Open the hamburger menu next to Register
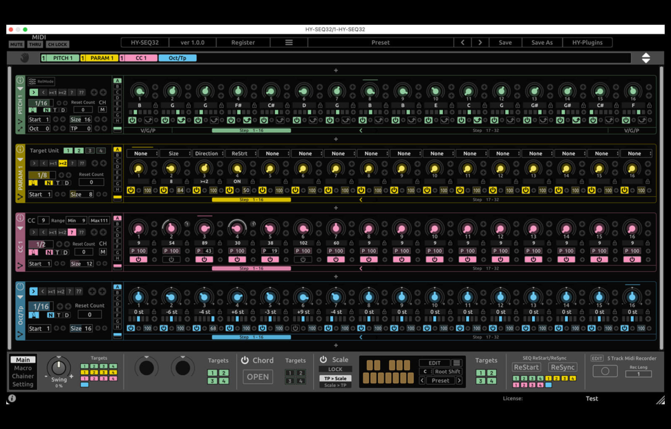This screenshot has width=671, height=429. click(289, 42)
